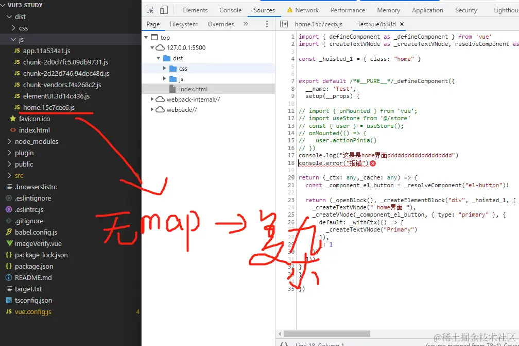Click line number 20 in the gutter
The height and width of the screenshot is (346, 519).
291,177
